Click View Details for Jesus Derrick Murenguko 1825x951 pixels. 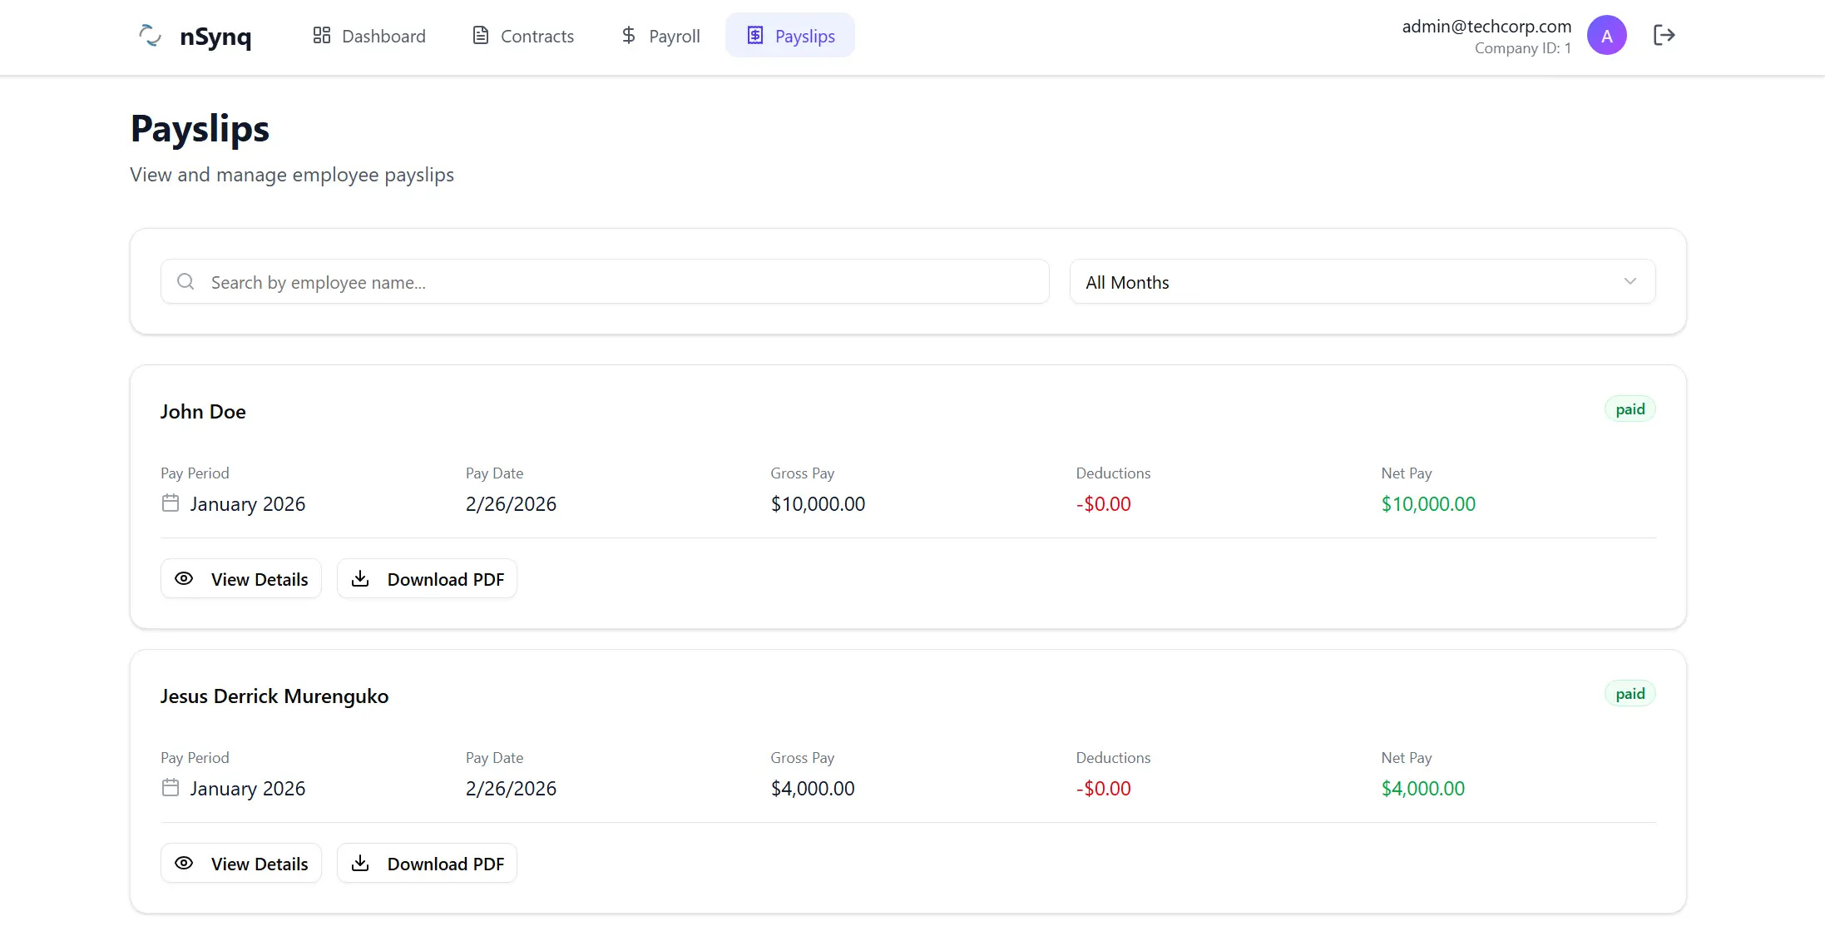click(240, 863)
